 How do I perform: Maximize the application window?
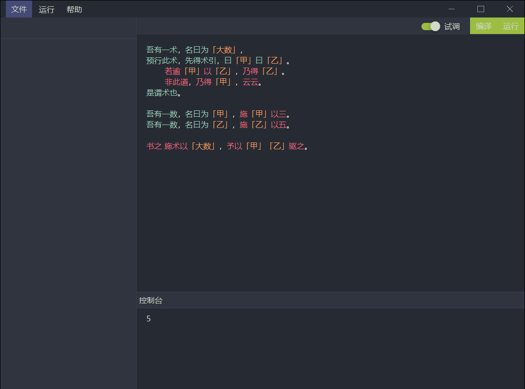tap(481, 9)
